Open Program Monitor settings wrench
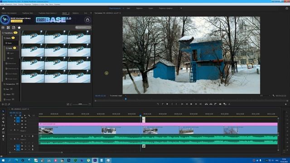The image size is (290, 163). coord(274,96)
